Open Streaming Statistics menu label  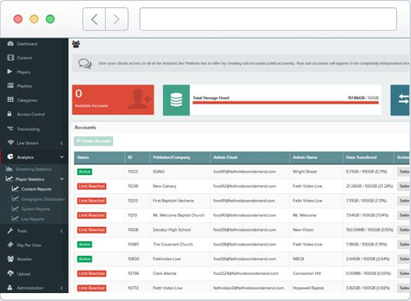(x=33, y=169)
